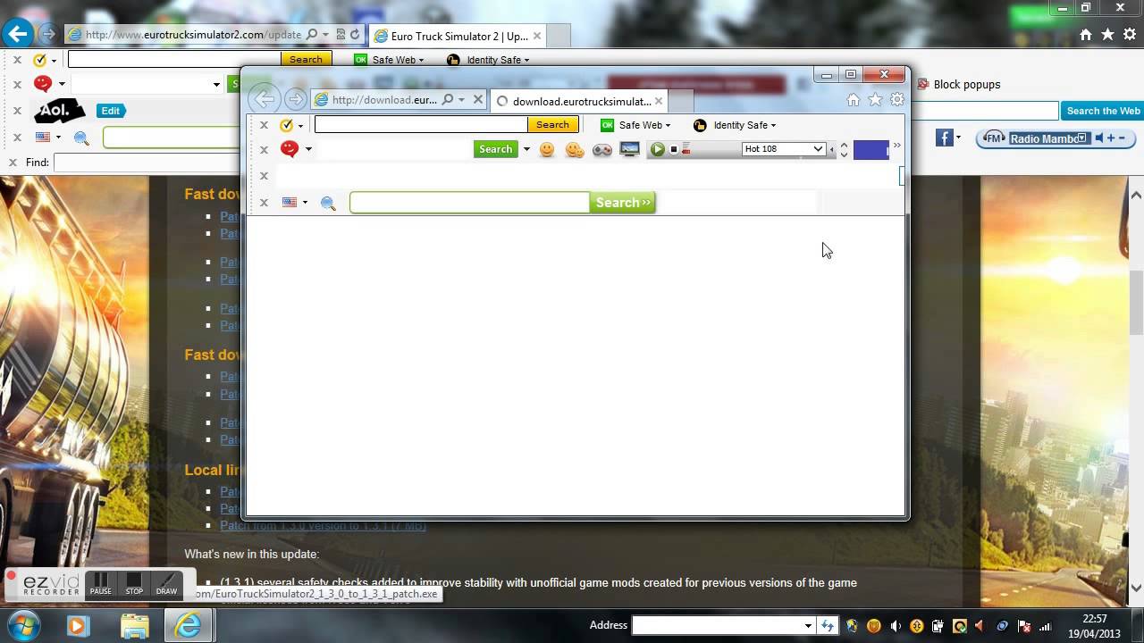Click the back arrow in the background browser

pos(17,35)
